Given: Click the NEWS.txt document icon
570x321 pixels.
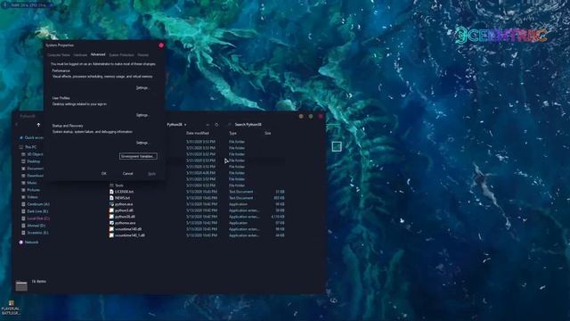Looking at the screenshot, I should 111,198.
